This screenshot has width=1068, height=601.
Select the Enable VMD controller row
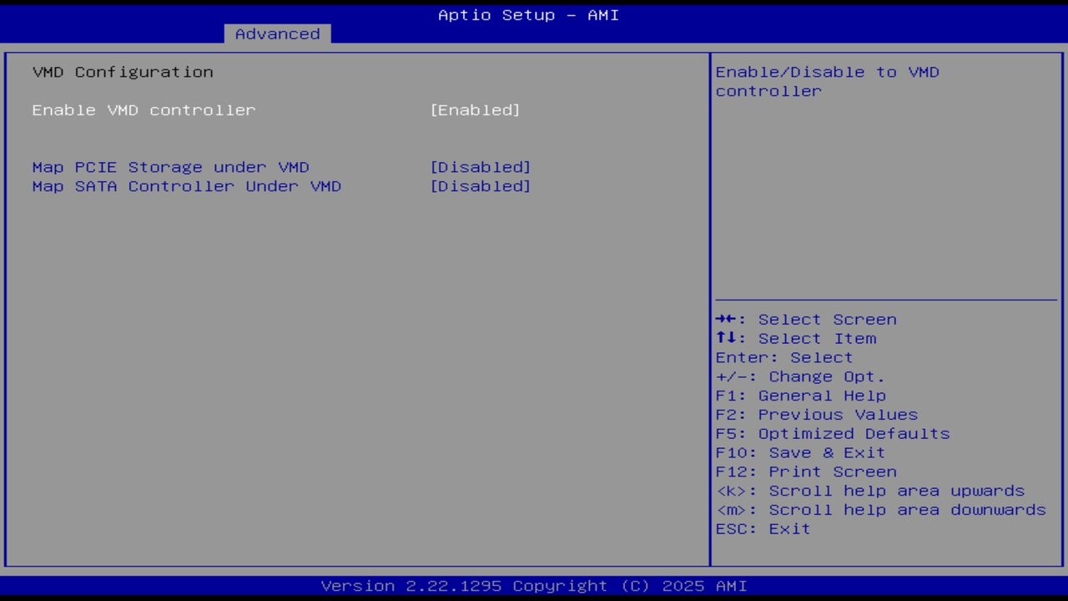[x=144, y=109]
